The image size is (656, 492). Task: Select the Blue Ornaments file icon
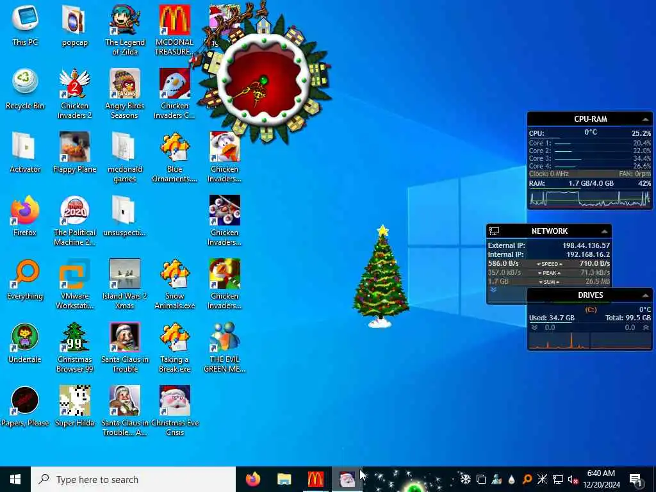point(174,156)
